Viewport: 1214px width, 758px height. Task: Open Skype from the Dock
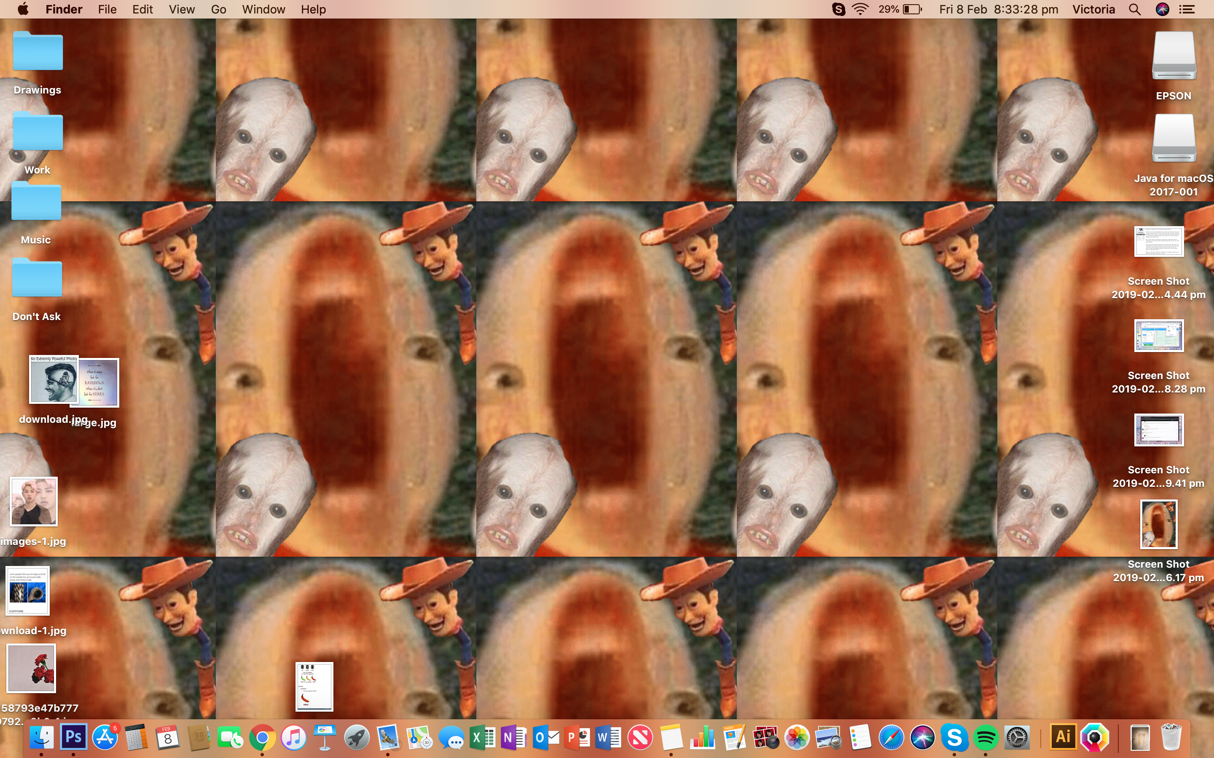(954, 737)
